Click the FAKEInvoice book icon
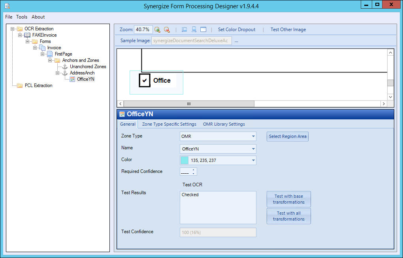 point(27,35)
